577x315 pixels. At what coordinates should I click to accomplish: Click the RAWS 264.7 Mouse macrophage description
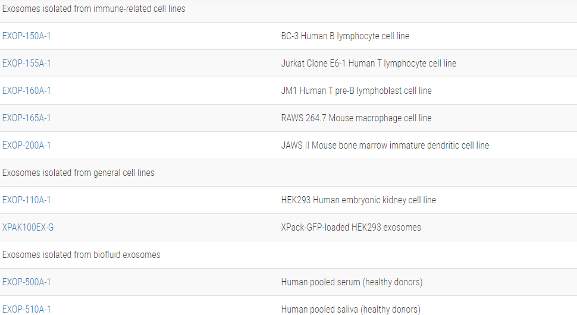356,118
